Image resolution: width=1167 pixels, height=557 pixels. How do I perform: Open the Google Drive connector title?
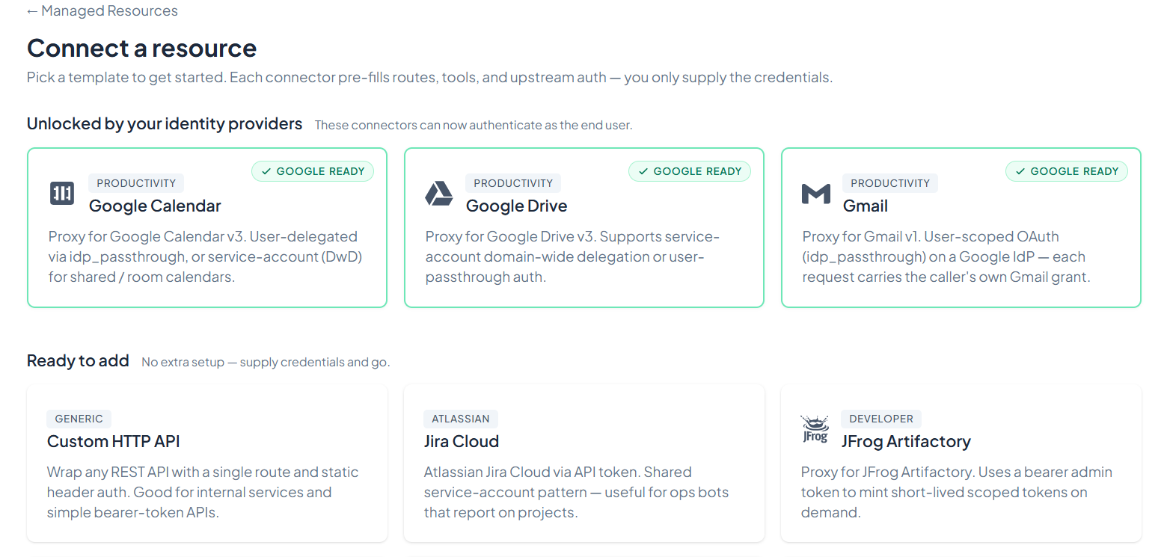tap(516, 206)
